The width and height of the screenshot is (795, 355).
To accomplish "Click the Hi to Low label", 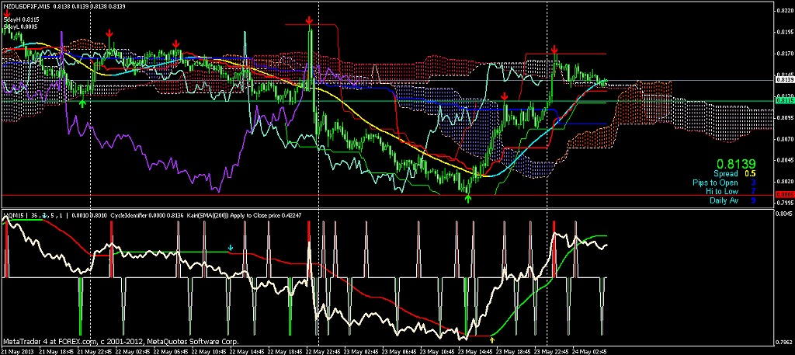I will click(x=722, y=192).
